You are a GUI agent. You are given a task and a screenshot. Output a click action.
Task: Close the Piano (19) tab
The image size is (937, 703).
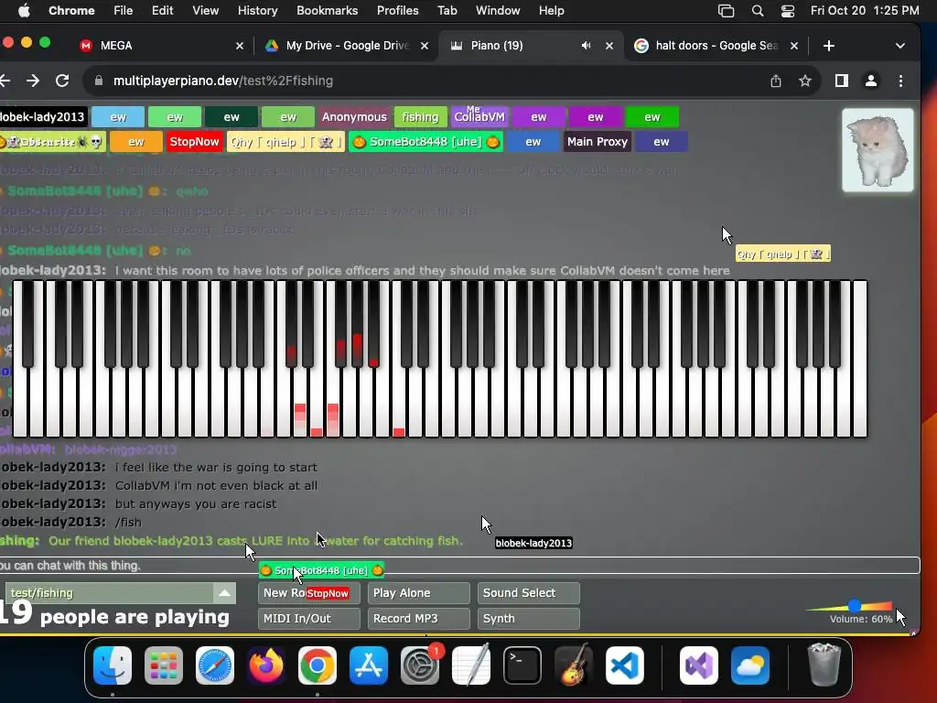[x=609, y=46]
